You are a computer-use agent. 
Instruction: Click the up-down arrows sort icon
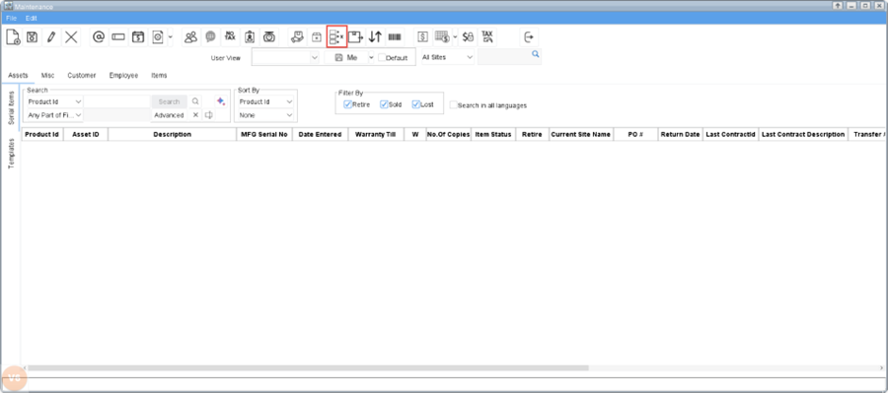pos(375,37)
